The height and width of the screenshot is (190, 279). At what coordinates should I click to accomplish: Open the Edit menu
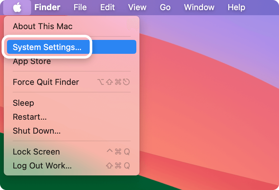(x=107, y=8)
